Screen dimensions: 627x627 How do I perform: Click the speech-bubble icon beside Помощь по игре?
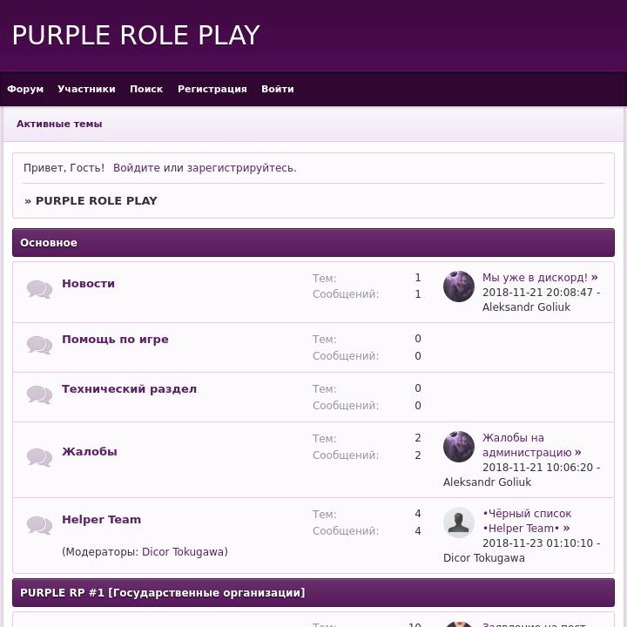coord(39,345)
